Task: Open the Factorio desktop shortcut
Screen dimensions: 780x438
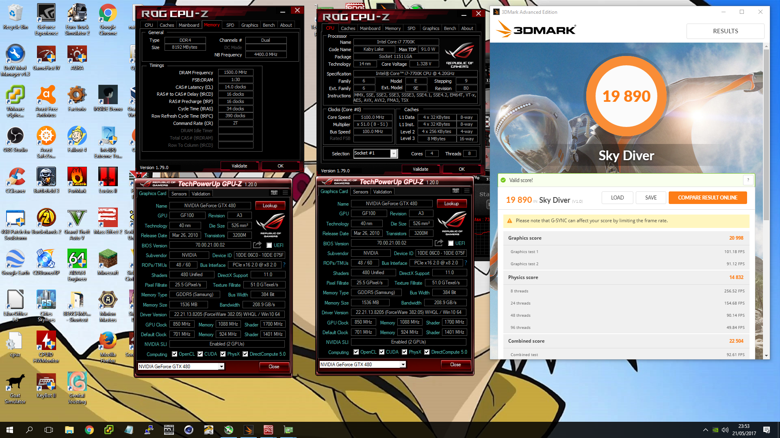Action: pos(77,99)
